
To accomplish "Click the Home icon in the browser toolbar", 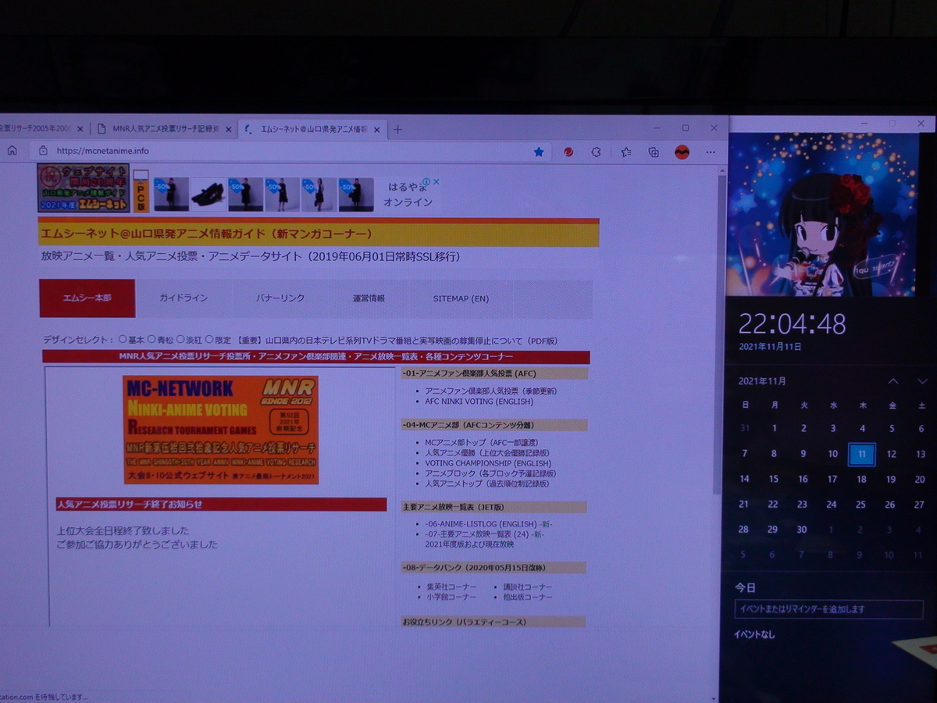I will (x=12, y=151).
